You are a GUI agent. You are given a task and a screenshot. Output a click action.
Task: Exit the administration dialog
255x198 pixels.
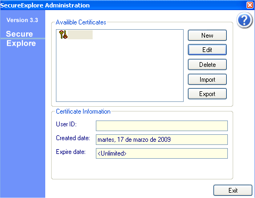coord(233,191)
